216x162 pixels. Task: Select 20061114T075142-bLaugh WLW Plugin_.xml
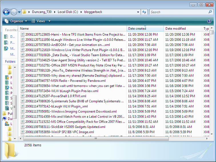coord(57,106)
